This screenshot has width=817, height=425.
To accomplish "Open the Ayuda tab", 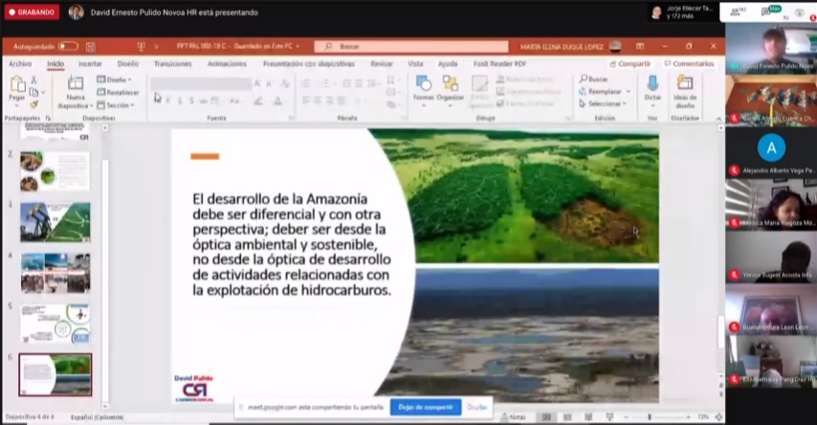I will tap(448, 63).
